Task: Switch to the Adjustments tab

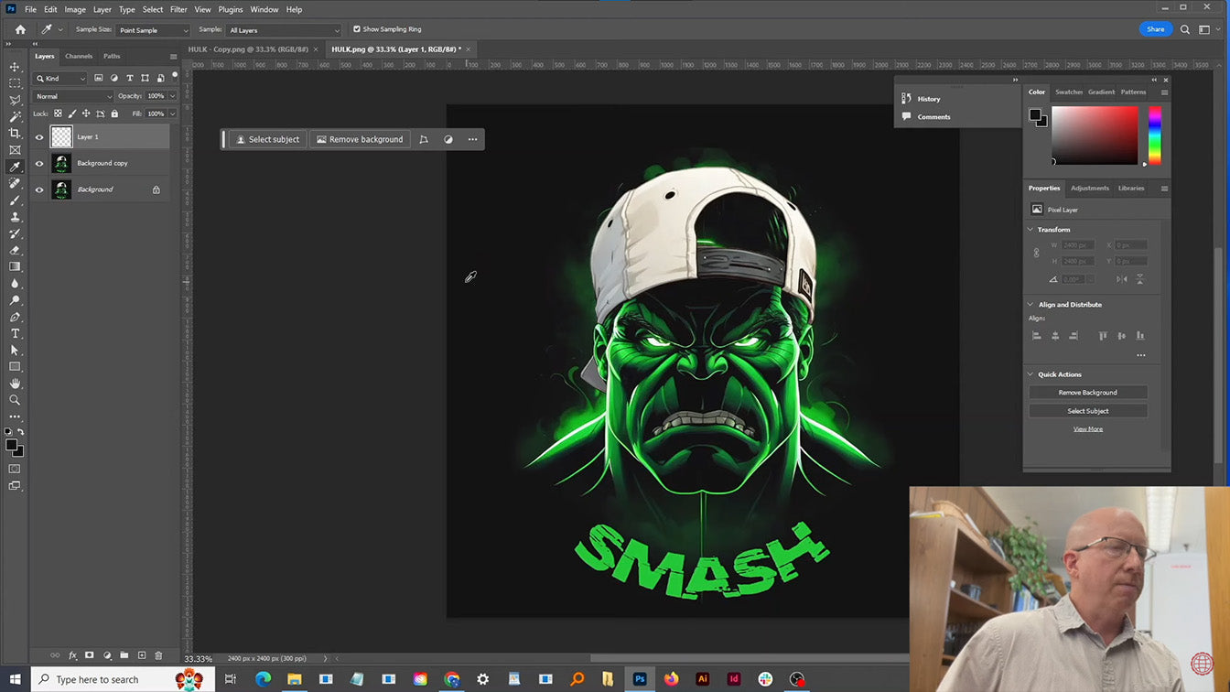Action: [x=1090, y=188]
